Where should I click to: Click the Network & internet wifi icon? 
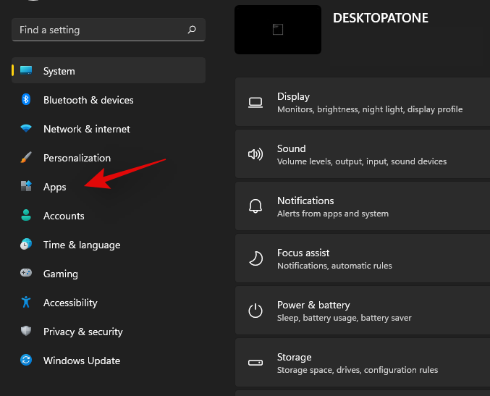tap(26, 129)
